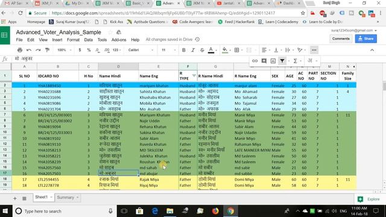This screenshot has height=217, width=386.
Task: Switch to the Summary sheet tab
Action: tap(67, 198)
